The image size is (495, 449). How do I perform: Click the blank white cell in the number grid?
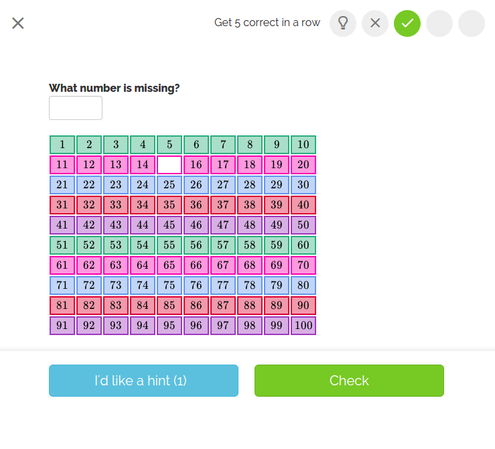pyautogui.click(x=169, y=164)
